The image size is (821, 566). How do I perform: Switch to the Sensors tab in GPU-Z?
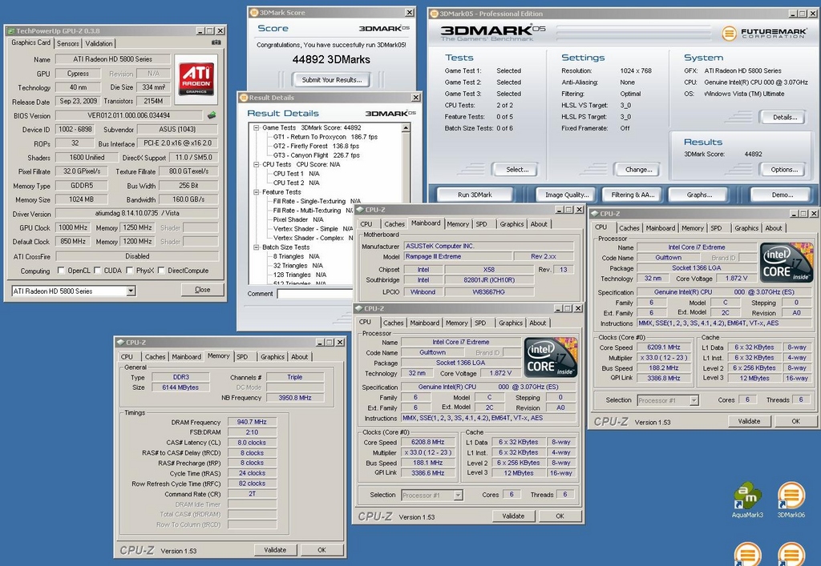67,43
